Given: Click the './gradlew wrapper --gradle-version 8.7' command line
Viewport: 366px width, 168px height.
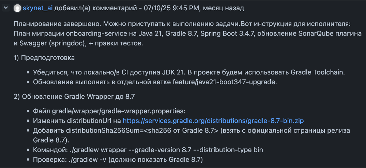Looking at the screenshot, I should tap(148, 150).
